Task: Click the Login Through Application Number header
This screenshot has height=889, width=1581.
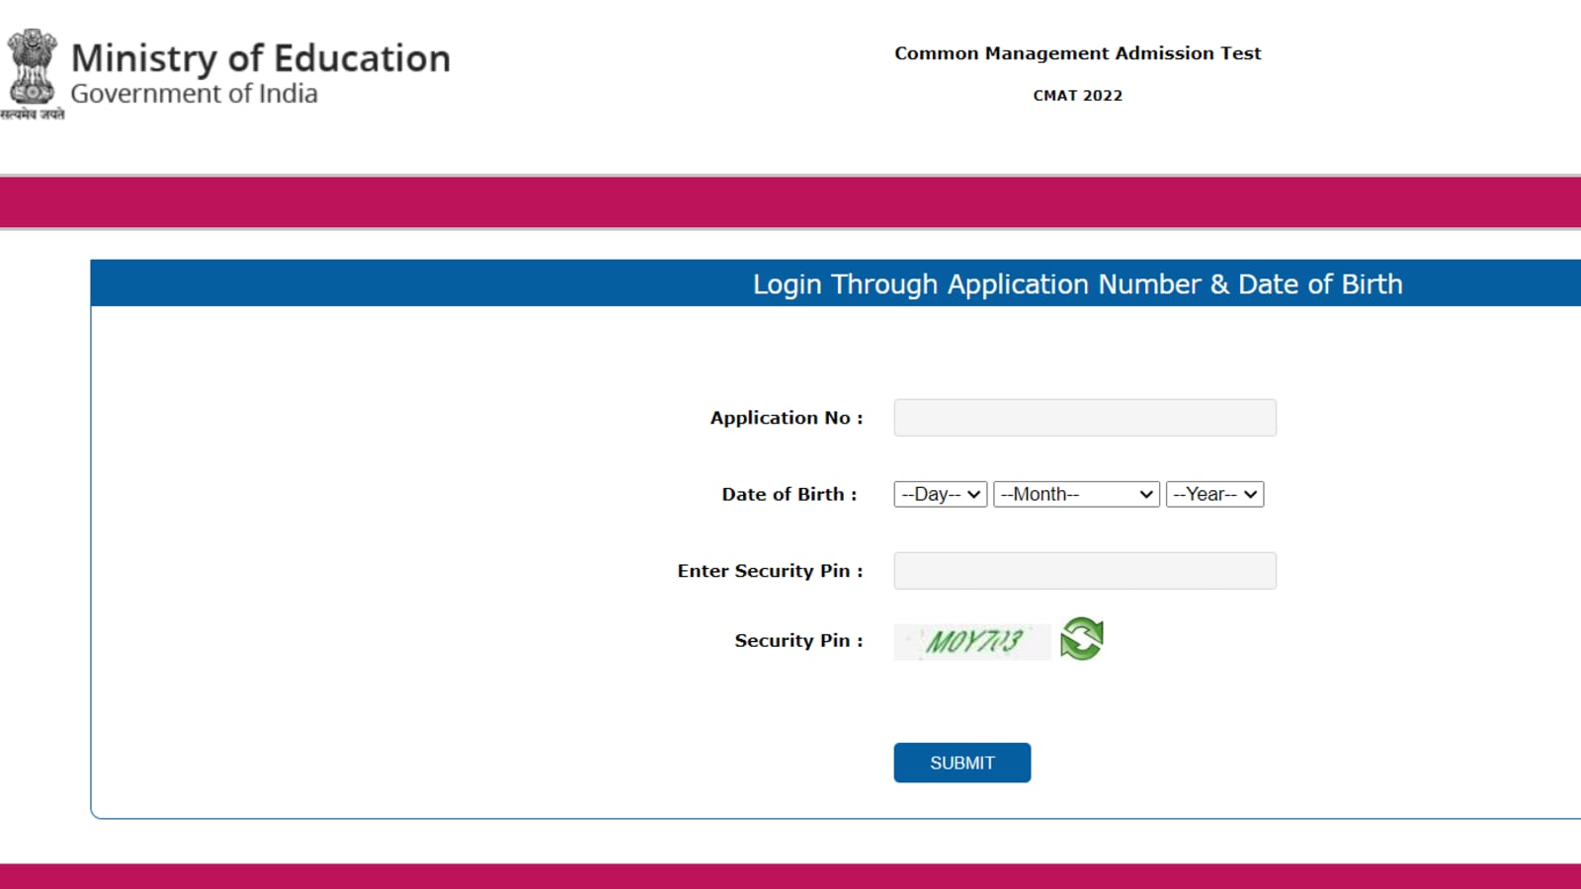Action: point(1078,284)
